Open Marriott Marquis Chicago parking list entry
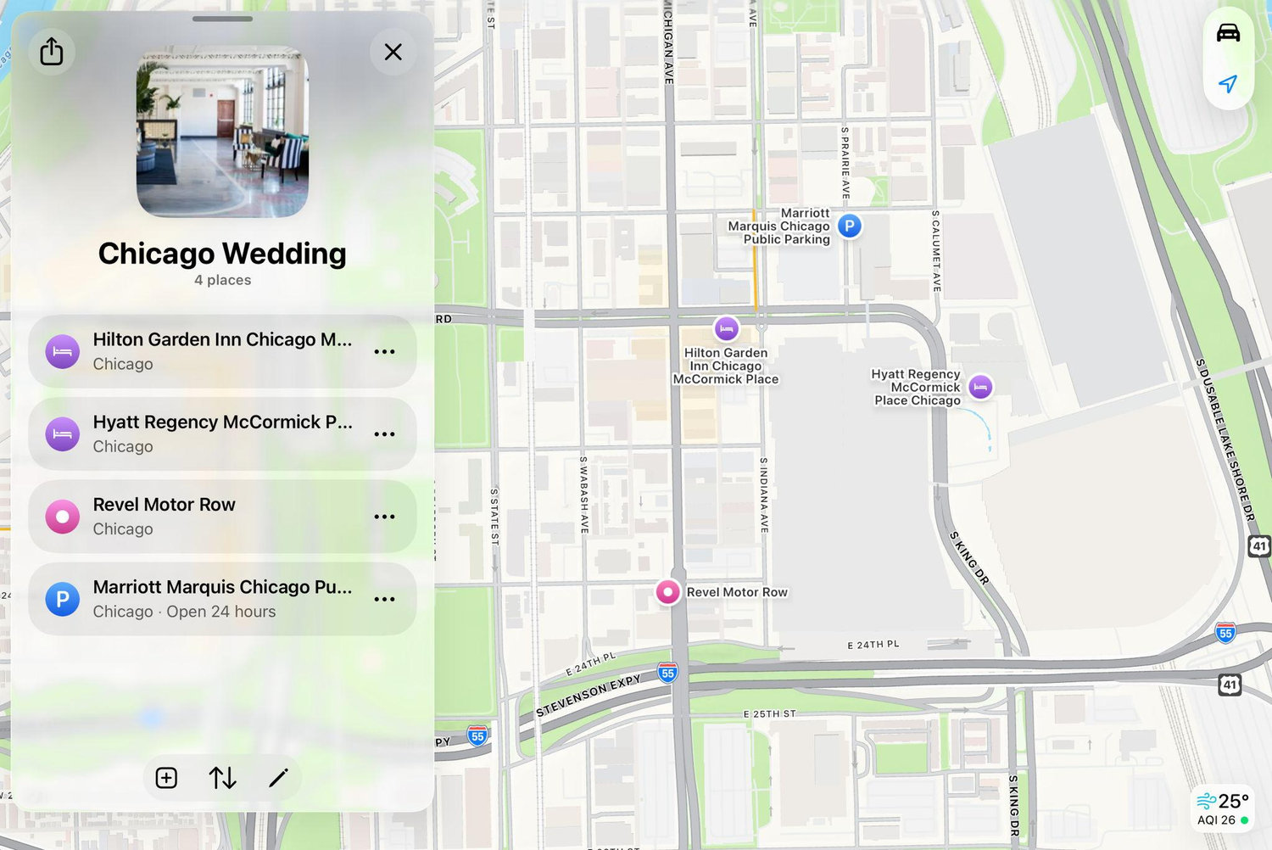1272x850 pixels. click(222, 598)
